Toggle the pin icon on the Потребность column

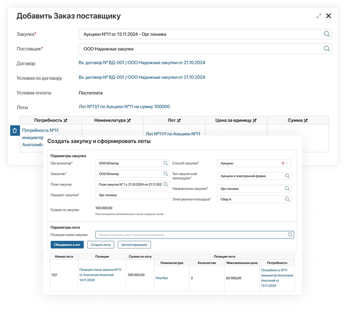click(66, 120)
